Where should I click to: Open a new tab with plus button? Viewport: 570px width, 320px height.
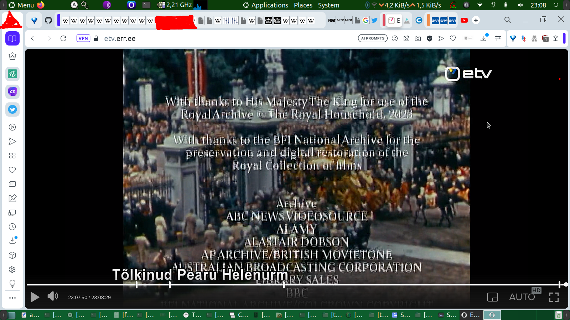click(476, 20)
